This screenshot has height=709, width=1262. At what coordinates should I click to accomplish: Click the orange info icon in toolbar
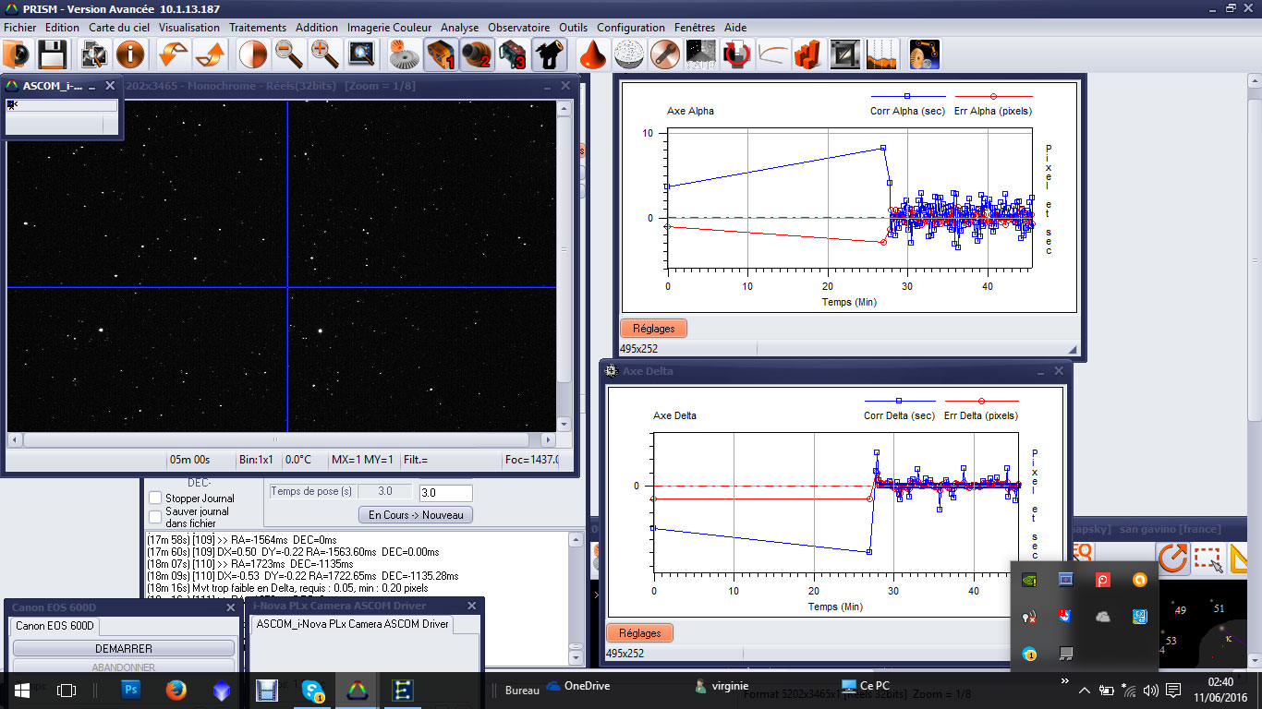pyautogui.click(x=130, y=54)
